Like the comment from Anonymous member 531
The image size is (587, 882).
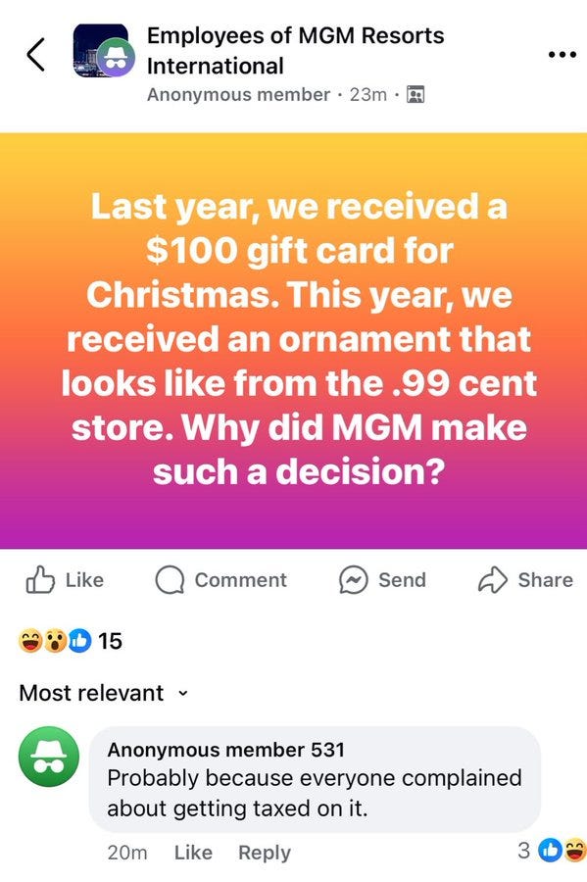click(193, 853)
